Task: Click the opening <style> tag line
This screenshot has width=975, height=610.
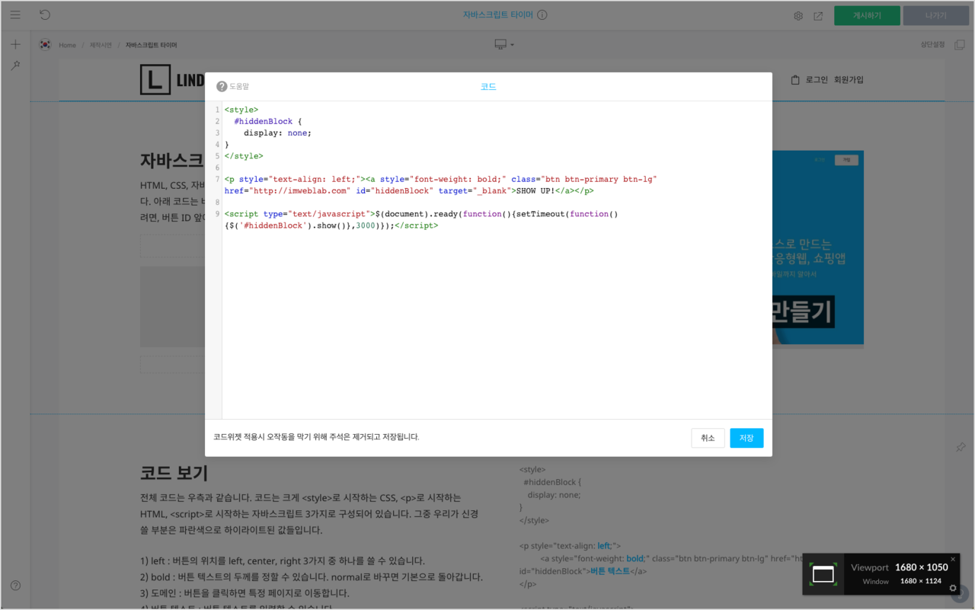Action: 241,110
